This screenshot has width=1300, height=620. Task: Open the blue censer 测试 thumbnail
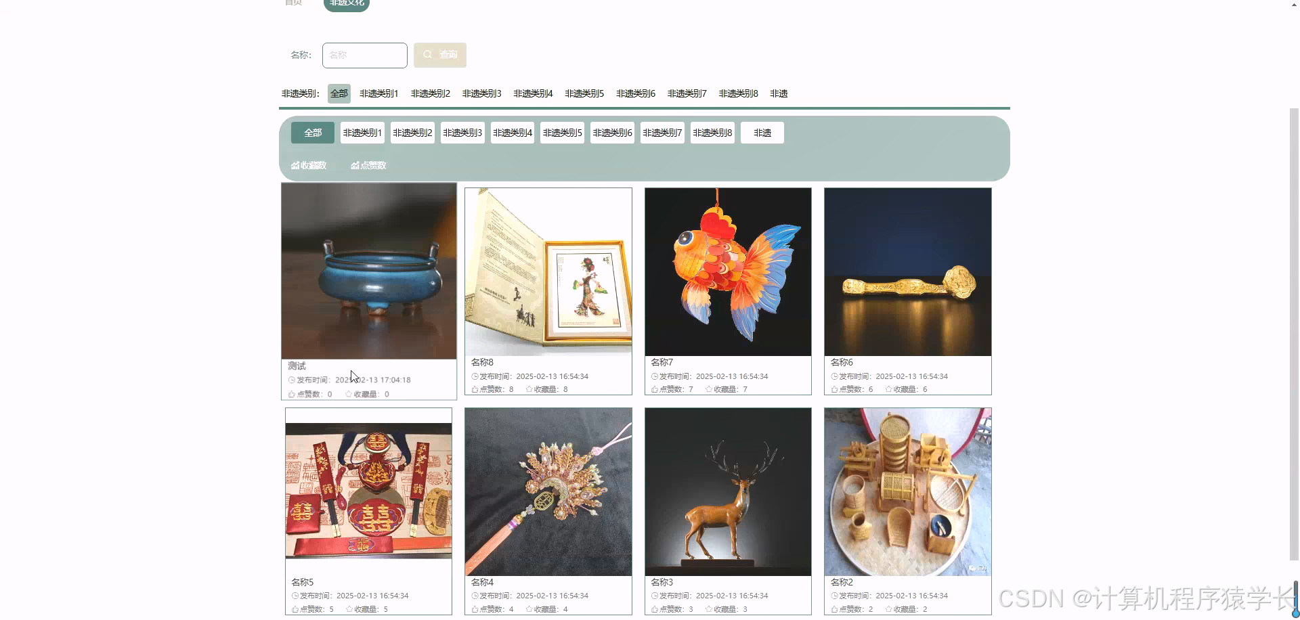[x=369, y=271]
